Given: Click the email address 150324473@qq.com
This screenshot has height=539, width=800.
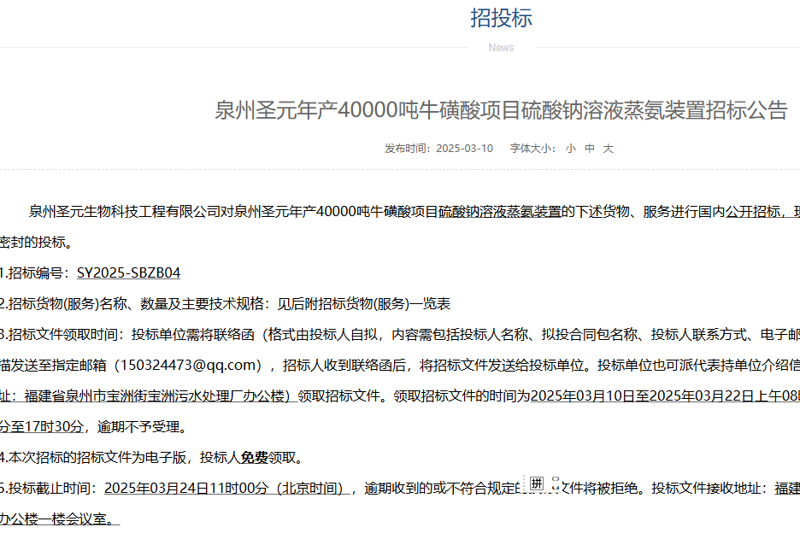Looking at the screenshot, I should click(x=188, y=365).
